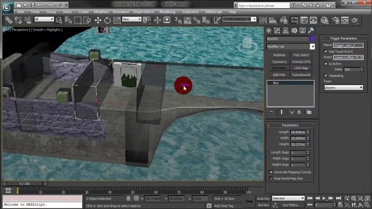The image size is (372, 209).
Task: Open the Selected key filter dropdown
Action: [x=288, y=198]
